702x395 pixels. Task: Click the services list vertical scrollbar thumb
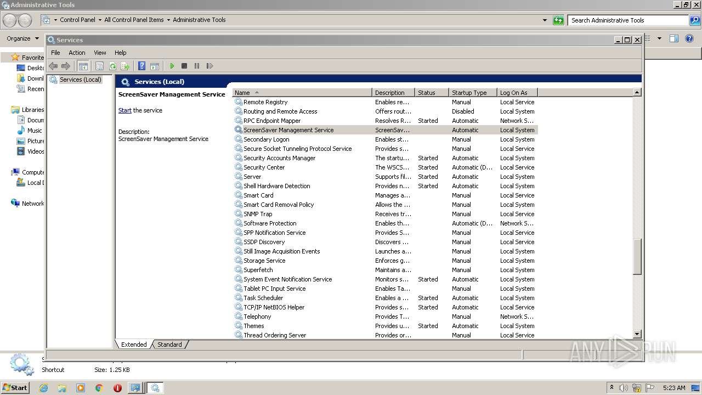[x=637, y=257]
